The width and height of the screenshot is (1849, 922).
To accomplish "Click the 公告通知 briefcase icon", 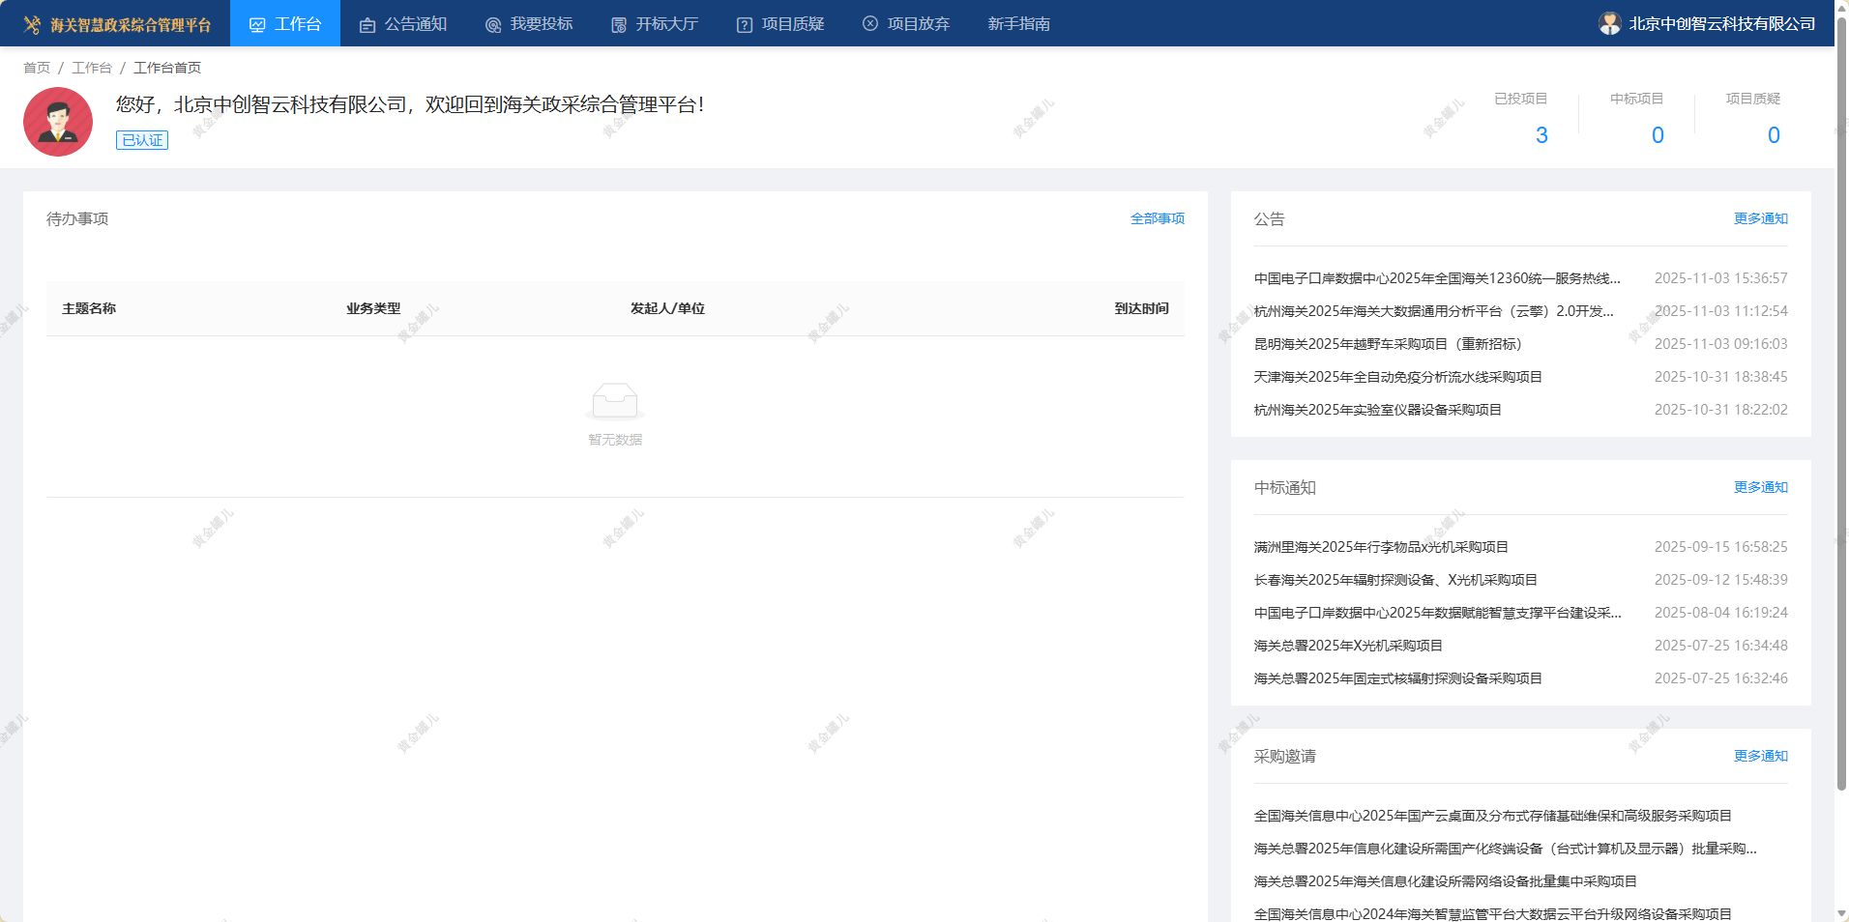I will click(x=367, y=25).
